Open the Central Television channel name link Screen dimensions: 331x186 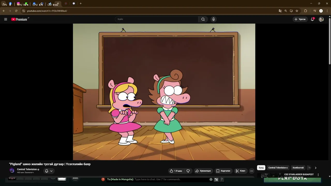coord(27,169)
